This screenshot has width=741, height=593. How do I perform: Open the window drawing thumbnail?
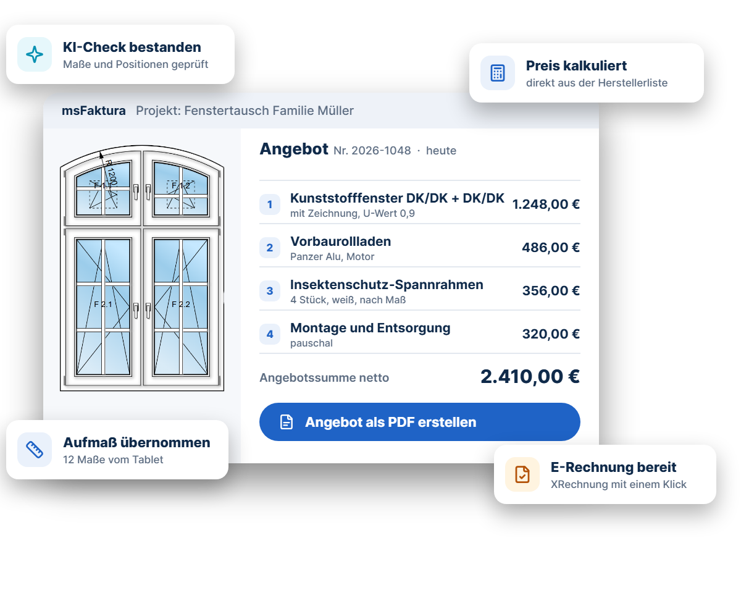142,269
